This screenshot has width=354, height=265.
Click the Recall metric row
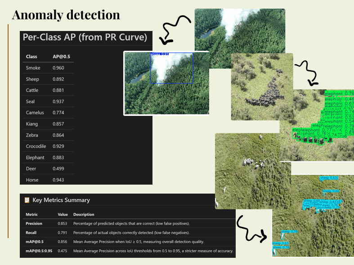pos(128,233)
